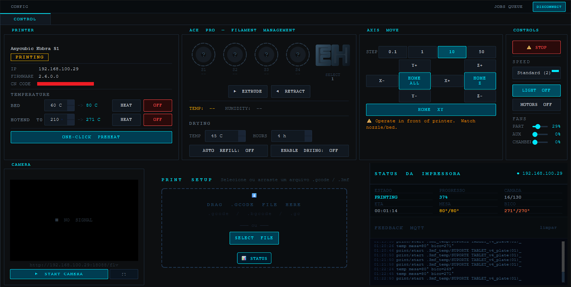Open the Speed Standard (2) dropdown
571x287 pixels.
[x=536, y=73]
